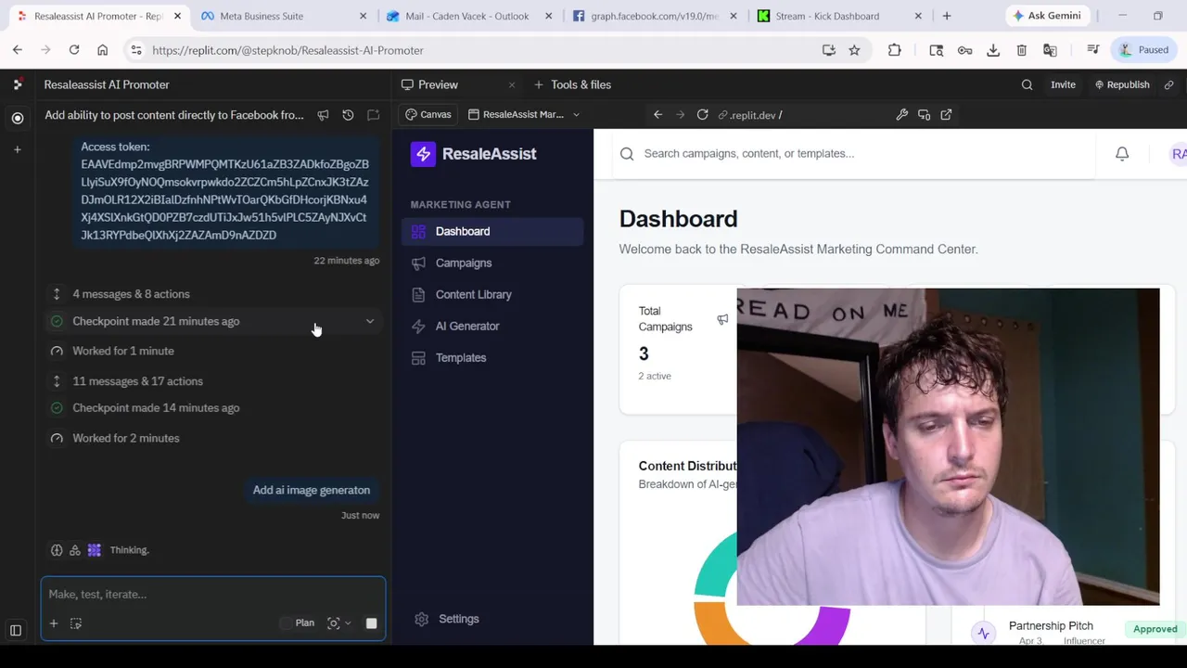Open the screenshot mode dropdown in prompt box

tap(339, 623)
